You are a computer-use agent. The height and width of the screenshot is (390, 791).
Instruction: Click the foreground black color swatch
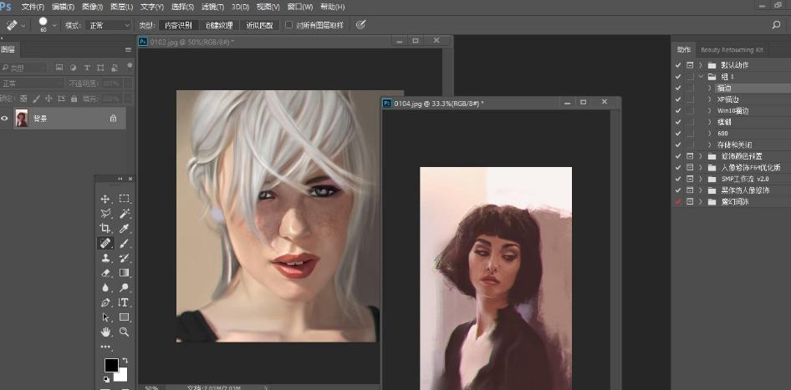pyautogui.click(x=110, y=365)
